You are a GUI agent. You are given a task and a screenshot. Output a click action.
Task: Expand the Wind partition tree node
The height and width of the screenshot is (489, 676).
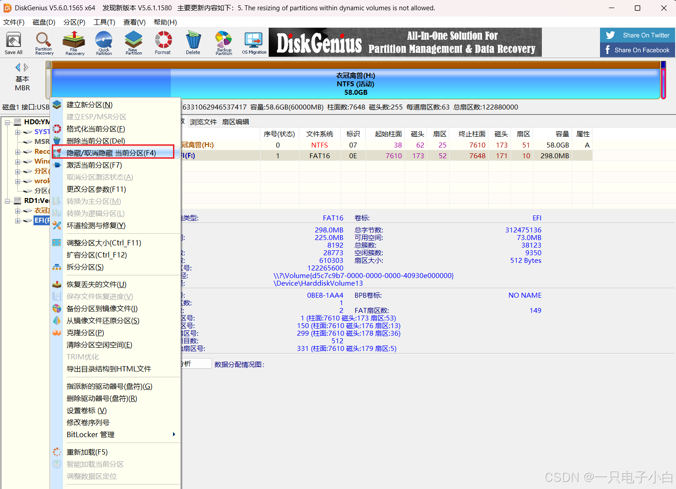point(17,161)
